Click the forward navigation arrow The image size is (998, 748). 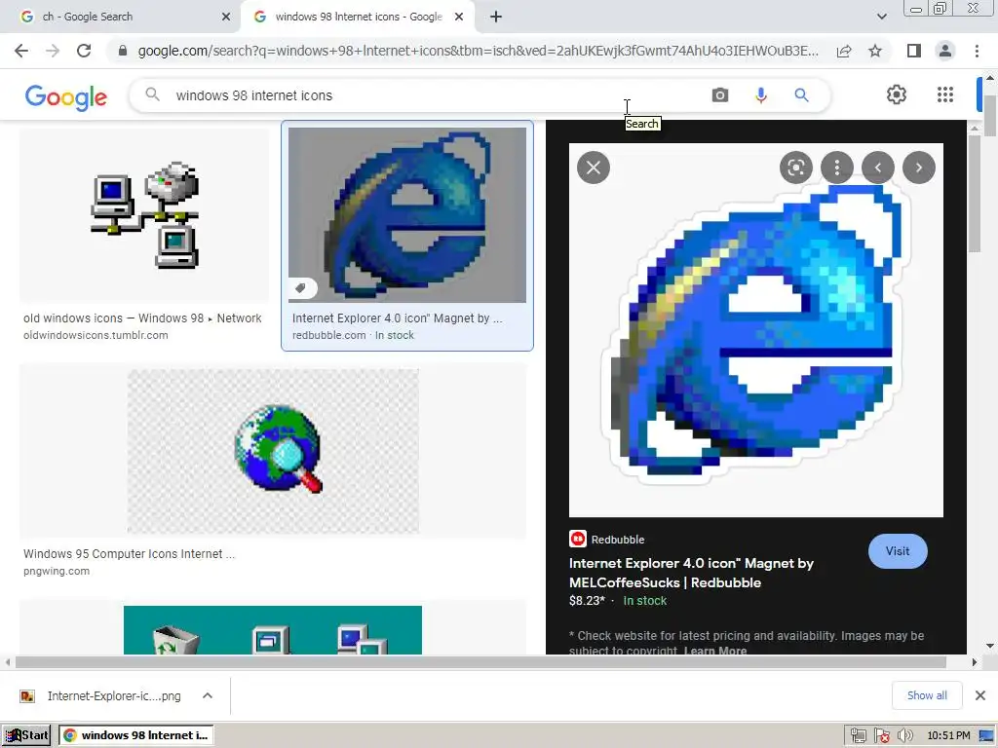pyautogui.click(x=53, y=51)
